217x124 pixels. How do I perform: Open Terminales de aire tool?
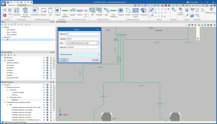click(x=136, y=12)
